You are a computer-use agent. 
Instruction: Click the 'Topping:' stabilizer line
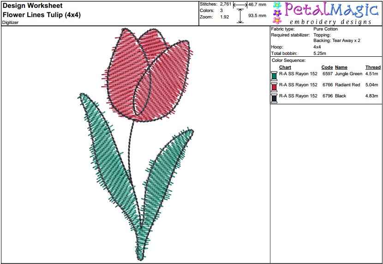(x=322, y=35)
